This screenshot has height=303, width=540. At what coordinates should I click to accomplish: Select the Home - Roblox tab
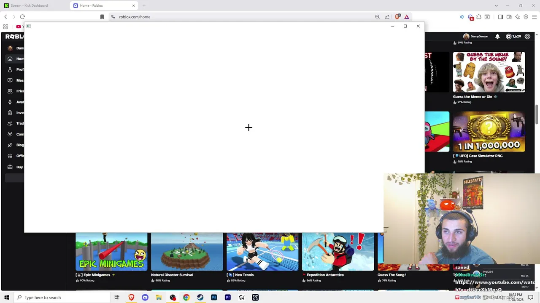(103, 5)
